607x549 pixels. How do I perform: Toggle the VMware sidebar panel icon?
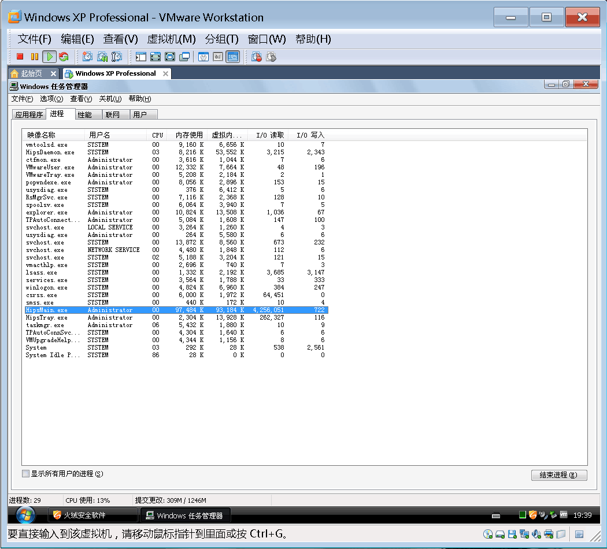pyautogui.click(x=141, y=57)
